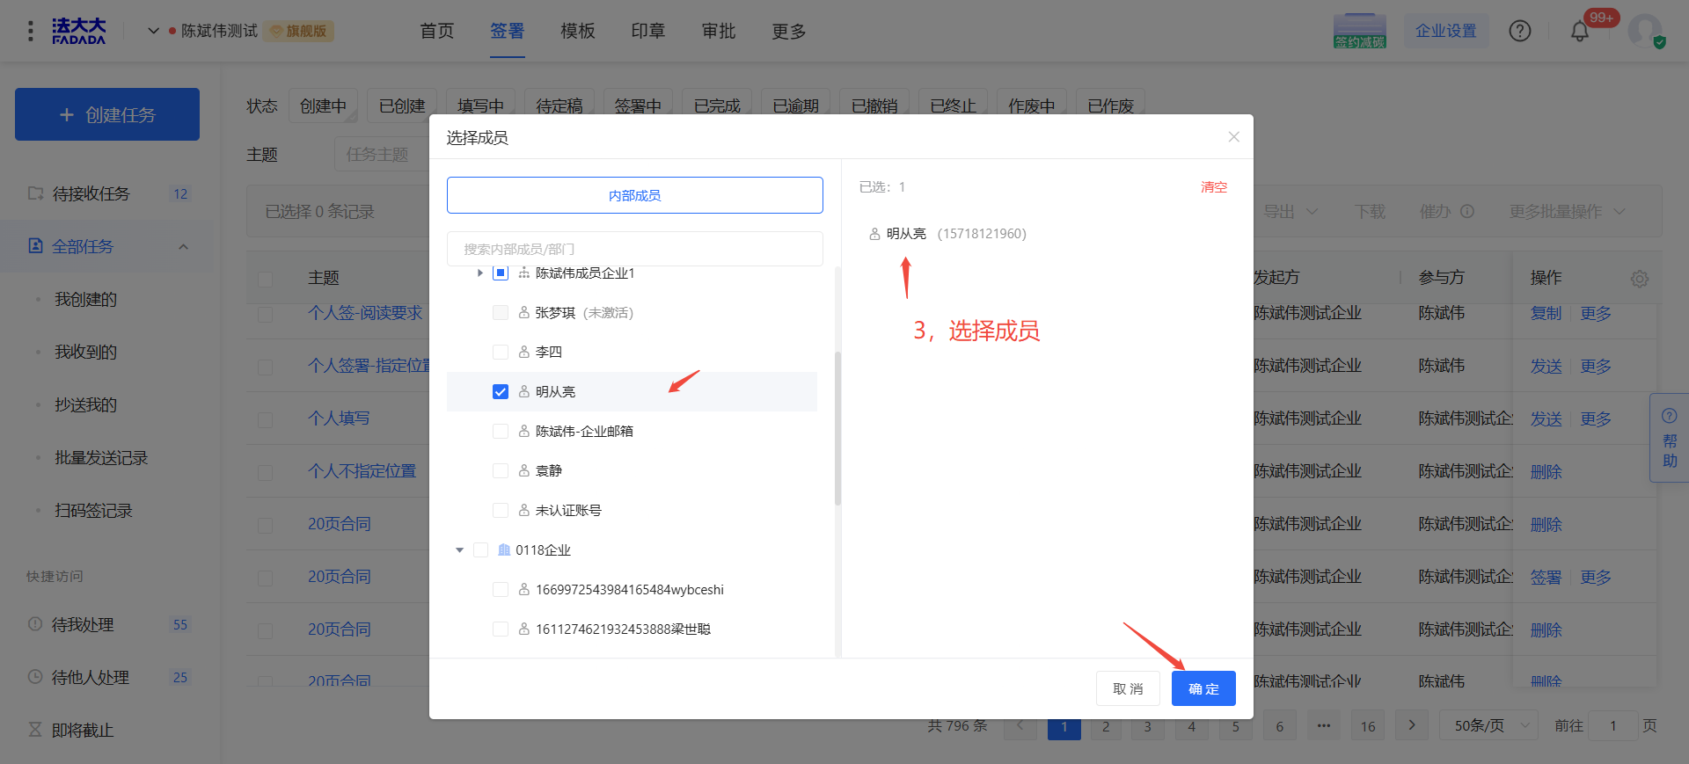The height and width of the screenshot is (764, 1689).
Task: Click the notification bell icon
Action: (1579, 32)
